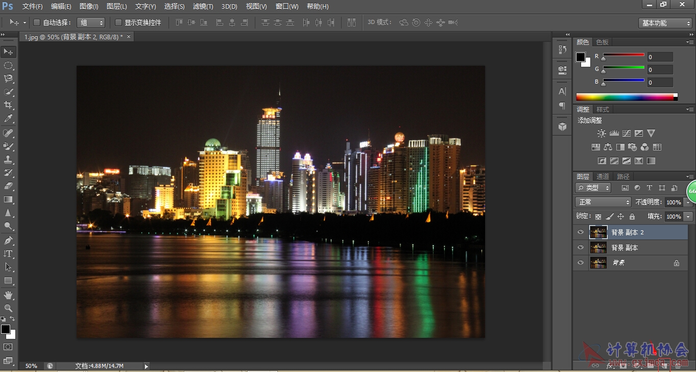Viewport: 696px width, 372px height.
Task: Select the History Brush tool
Action: [9, 173]
